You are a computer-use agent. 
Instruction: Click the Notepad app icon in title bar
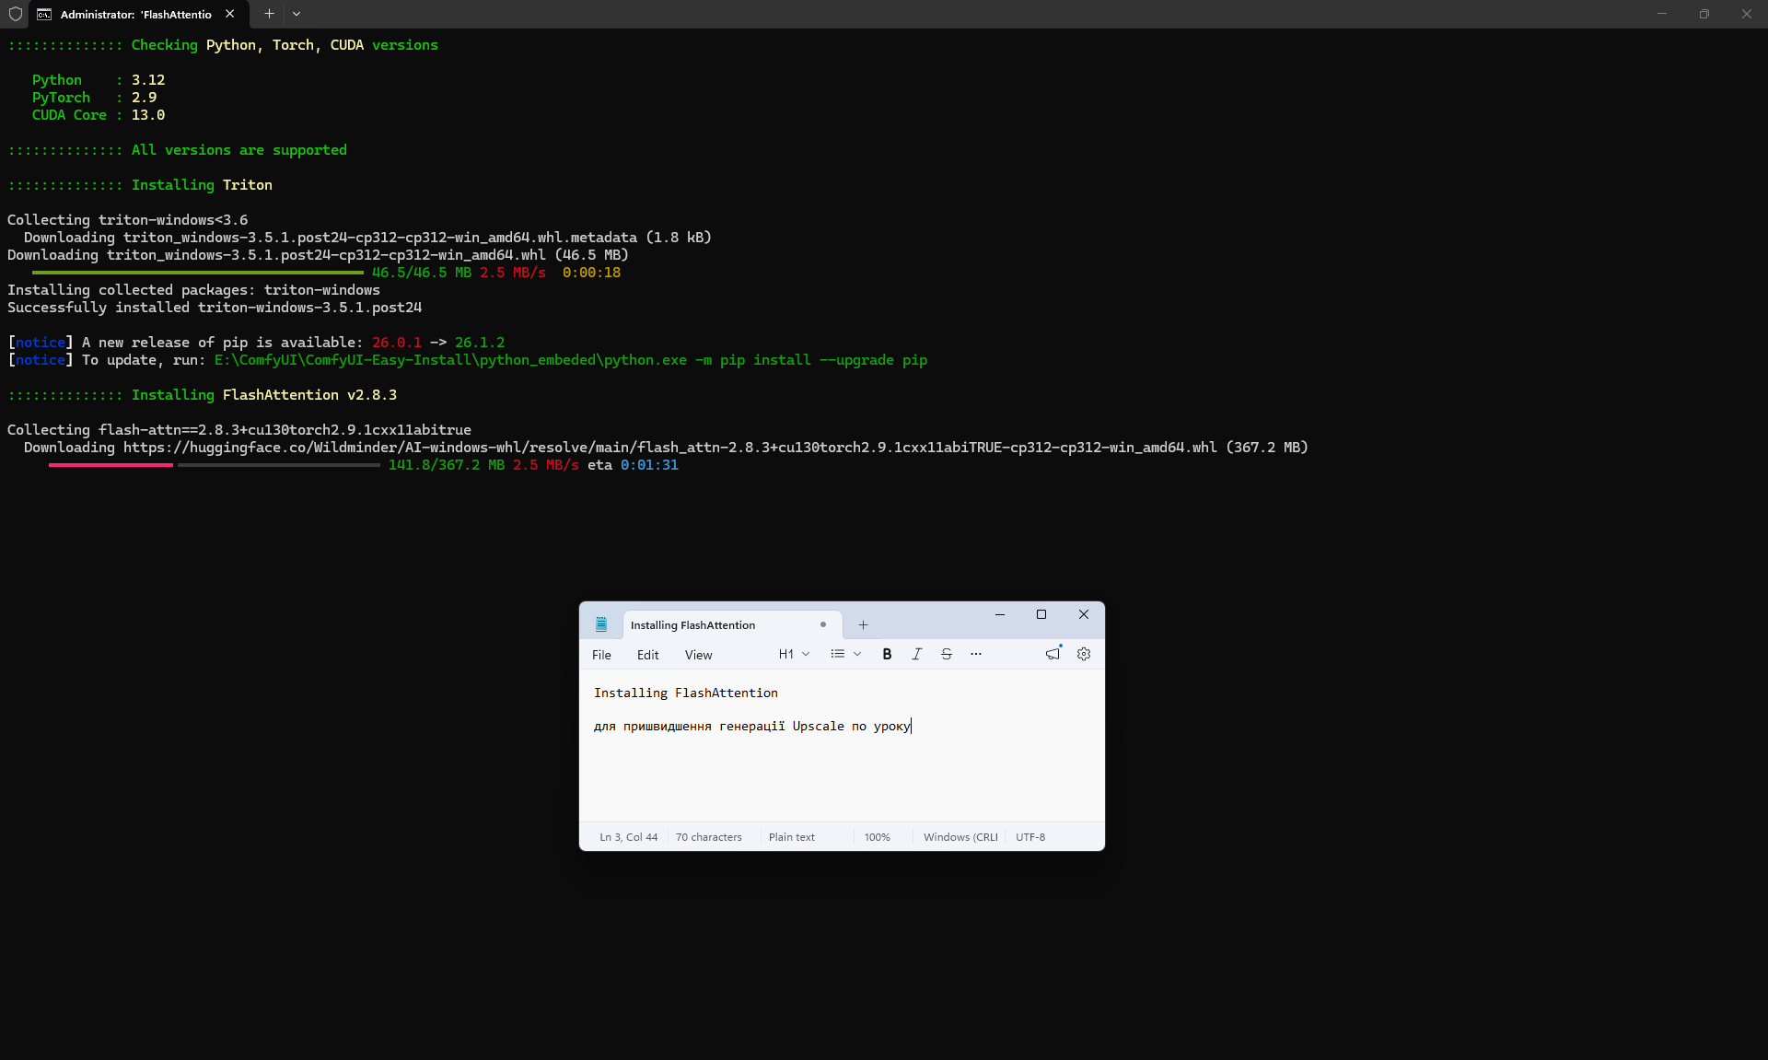(601, 624)
